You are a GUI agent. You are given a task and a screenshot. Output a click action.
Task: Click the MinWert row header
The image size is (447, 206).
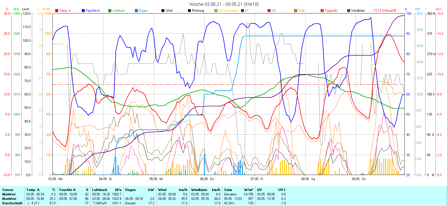9,194
